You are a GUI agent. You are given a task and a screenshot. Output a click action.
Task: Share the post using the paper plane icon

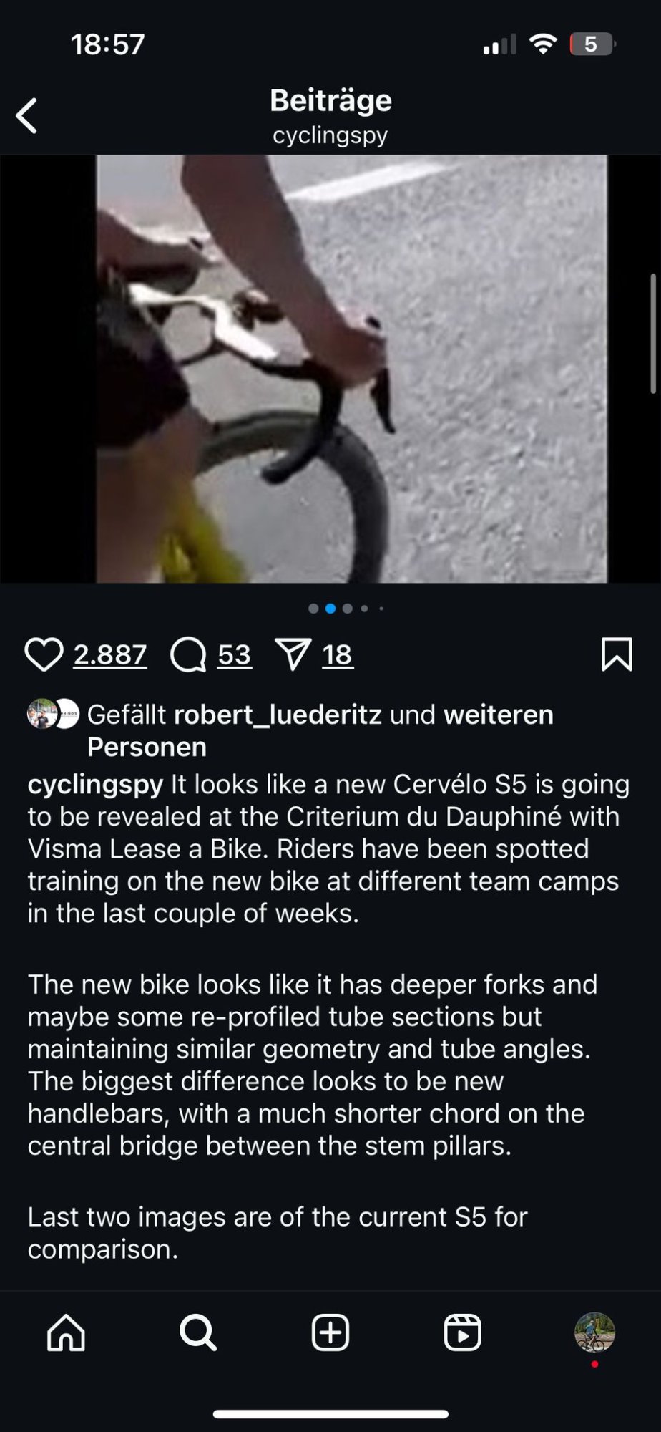[x=293, y=654]
